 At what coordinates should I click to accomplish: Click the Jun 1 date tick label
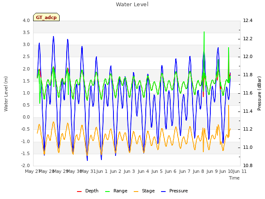click(x=102, y=171)
